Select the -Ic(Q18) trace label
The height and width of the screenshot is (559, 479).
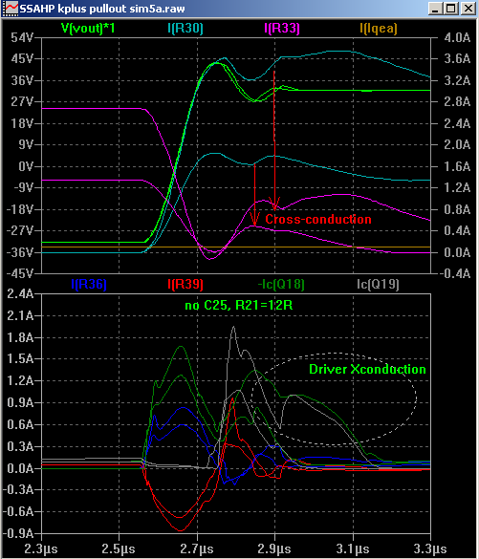point(281,284)
